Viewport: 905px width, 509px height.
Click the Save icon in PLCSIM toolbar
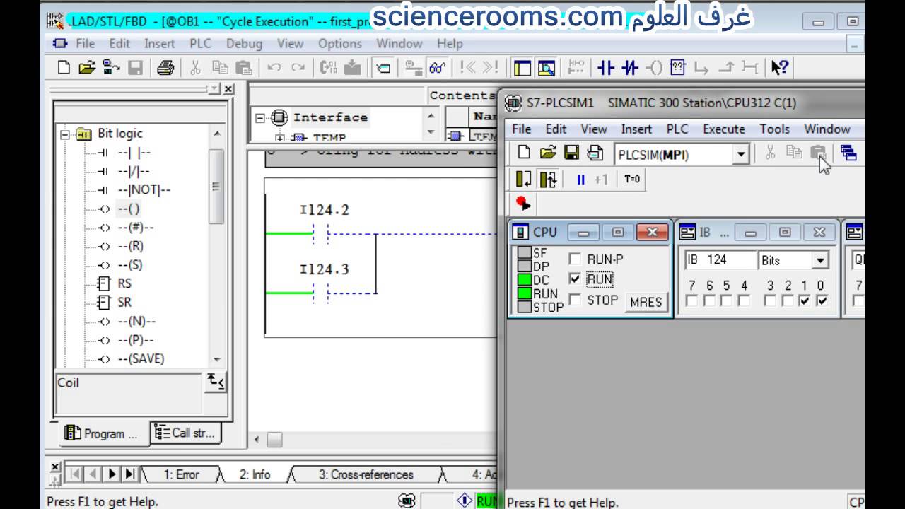click(571, 153)
